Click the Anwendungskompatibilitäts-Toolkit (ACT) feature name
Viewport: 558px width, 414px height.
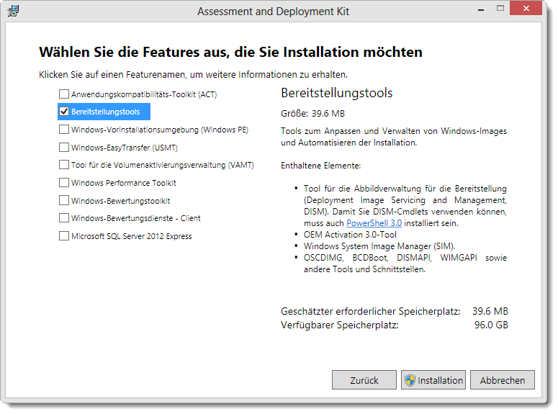click(x=144, y=94)
